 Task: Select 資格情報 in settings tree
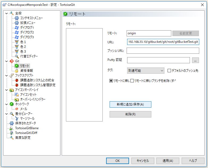(x=27, y=71)
